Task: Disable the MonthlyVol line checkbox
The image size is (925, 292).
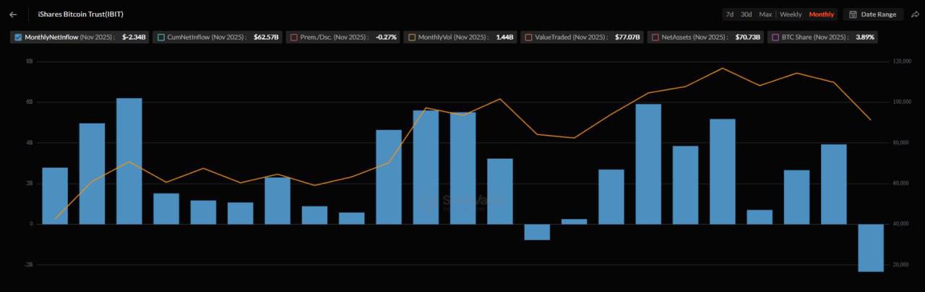Action: point(411,37)
